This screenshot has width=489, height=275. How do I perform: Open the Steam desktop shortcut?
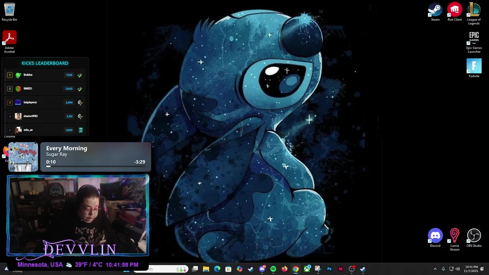(x=435, y=12)
